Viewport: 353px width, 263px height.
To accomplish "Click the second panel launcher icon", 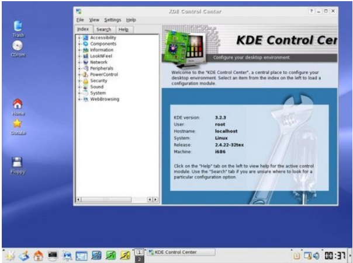I will [x=24, y=255].
